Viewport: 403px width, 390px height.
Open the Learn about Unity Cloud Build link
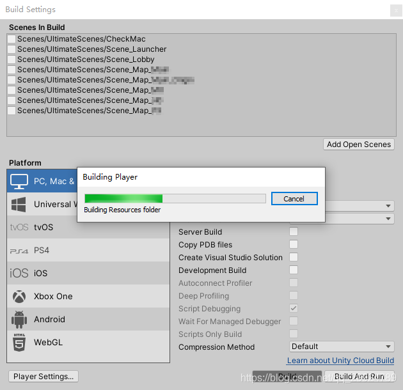tap(340, 361)
